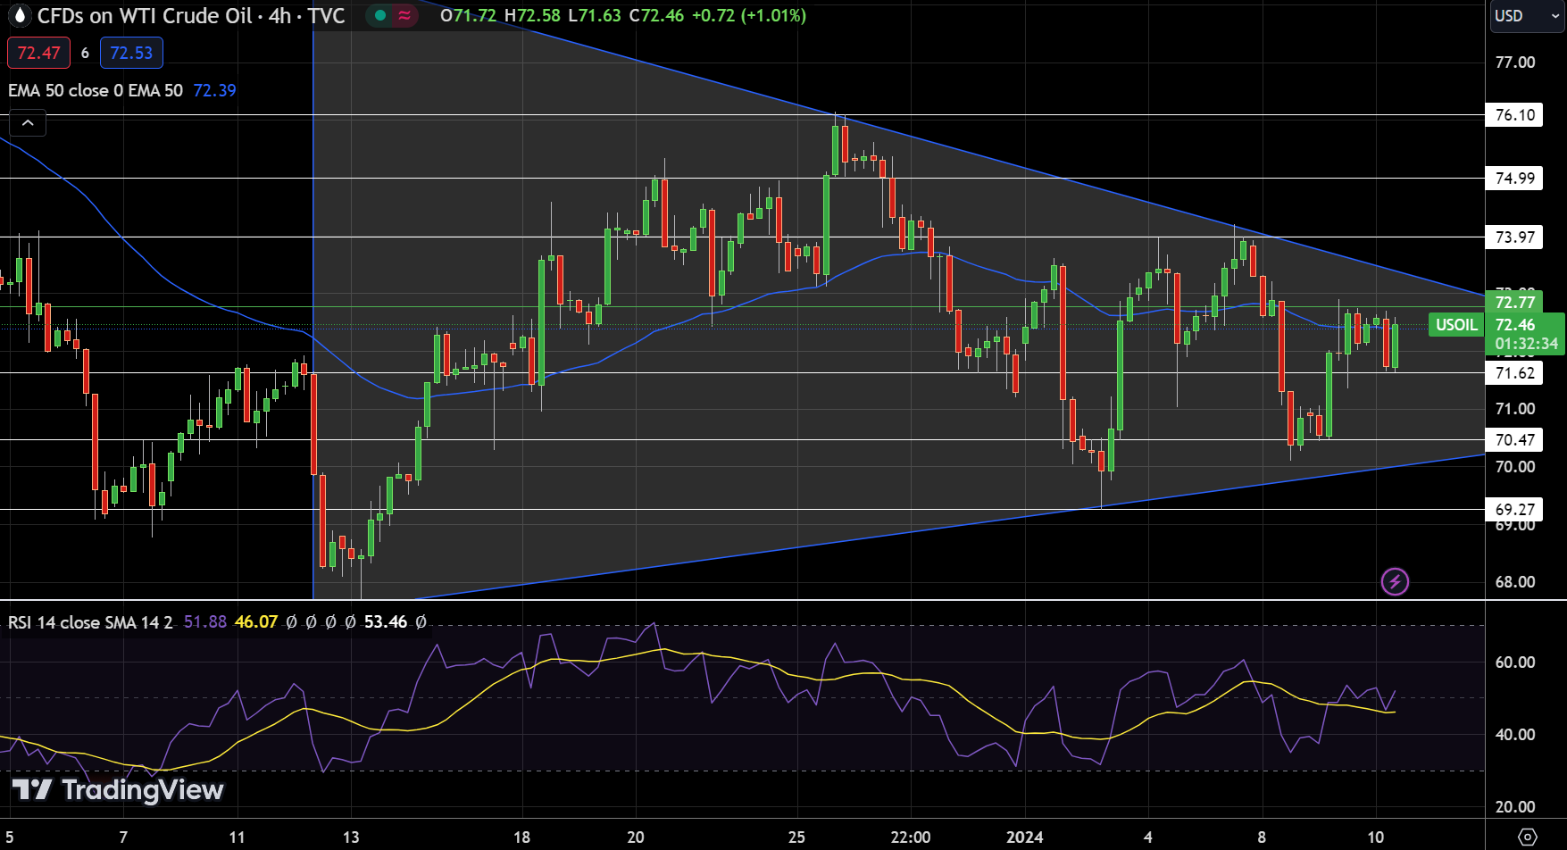Viewport: 1567px width, 850px height.
Task: Open the USD currency dropdown
Action: click(x=1527, y=16)
